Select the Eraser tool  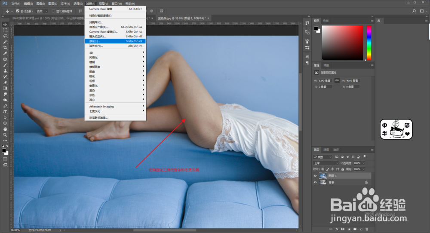(x=5, y=83)
